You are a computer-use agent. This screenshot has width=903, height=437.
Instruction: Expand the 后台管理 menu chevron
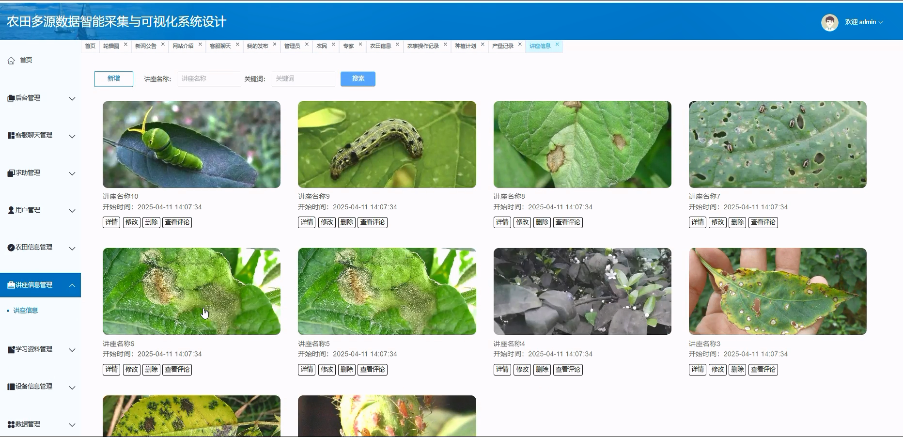pos(72,99)
